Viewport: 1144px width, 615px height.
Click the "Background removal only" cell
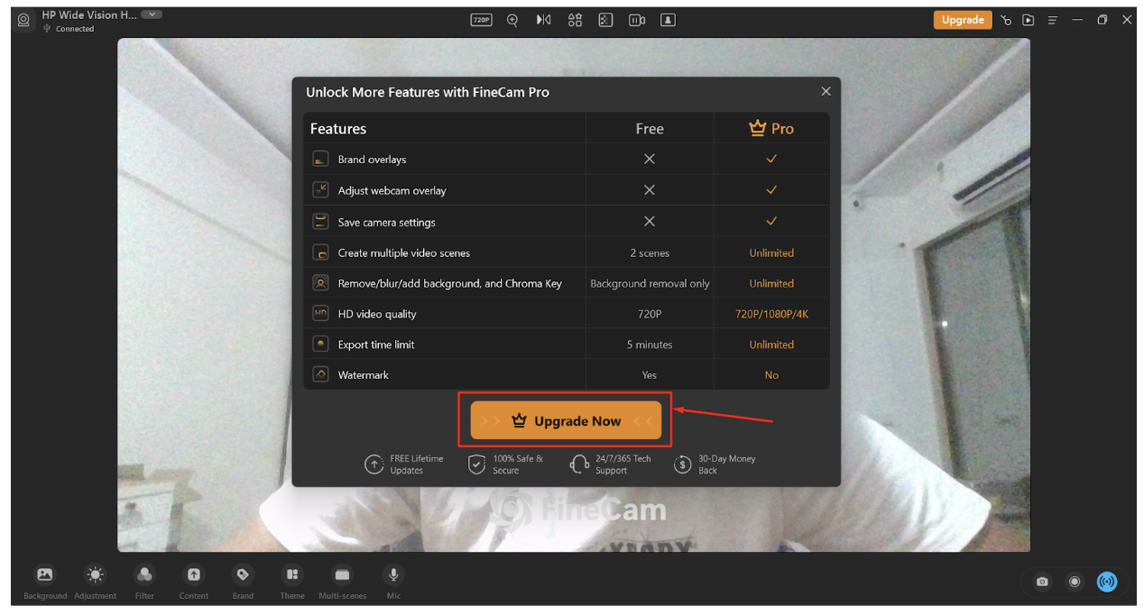click(650, 283)
